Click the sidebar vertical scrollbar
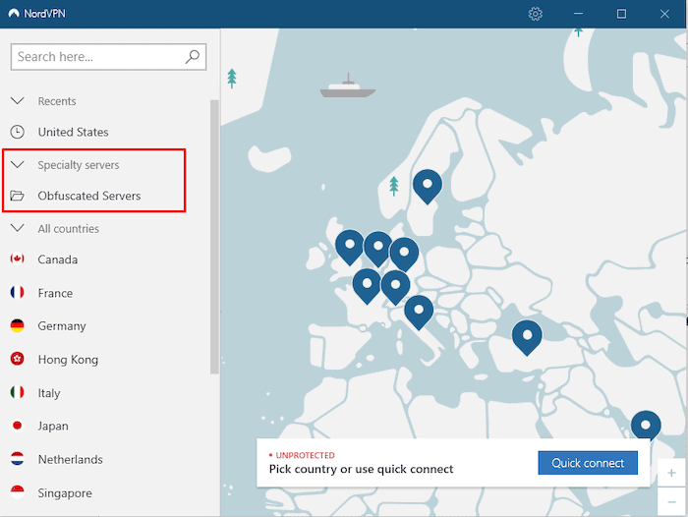 coord(214,236)
